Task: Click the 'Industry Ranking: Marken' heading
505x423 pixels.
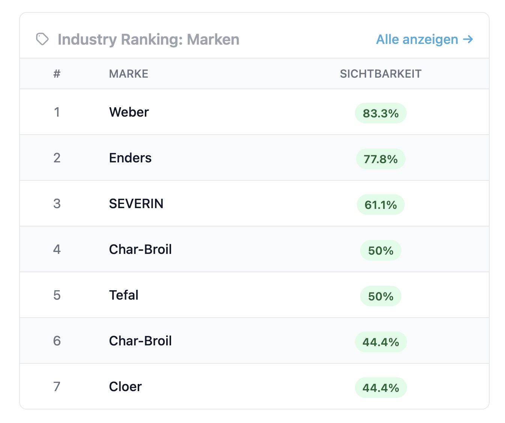Action: [149, 39]
